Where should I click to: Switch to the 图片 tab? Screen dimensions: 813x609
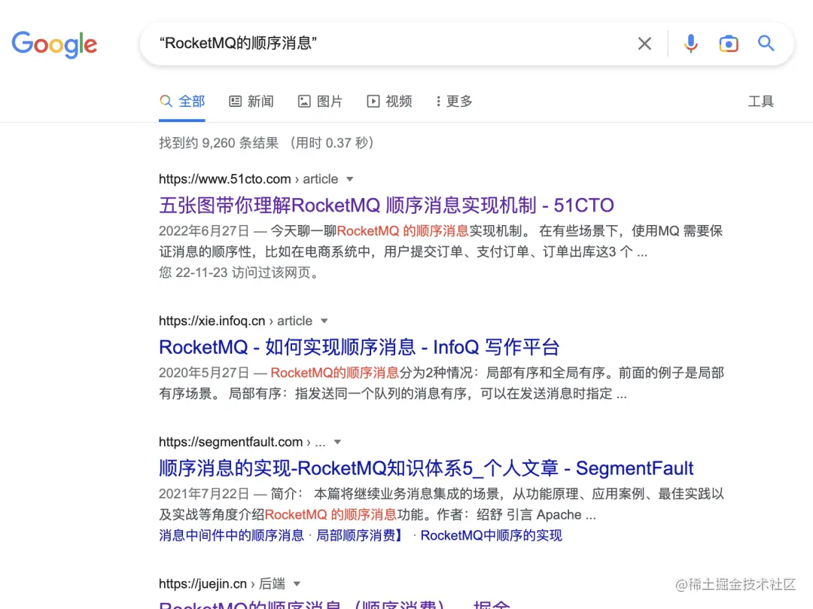321,101
